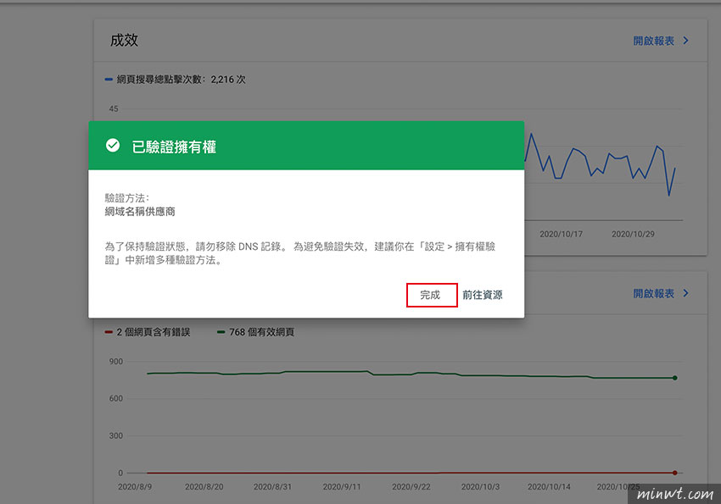This screenshot has height=504, width=721.
Task: Click the 完成 button in the dialog
Action: coord(431,295)
